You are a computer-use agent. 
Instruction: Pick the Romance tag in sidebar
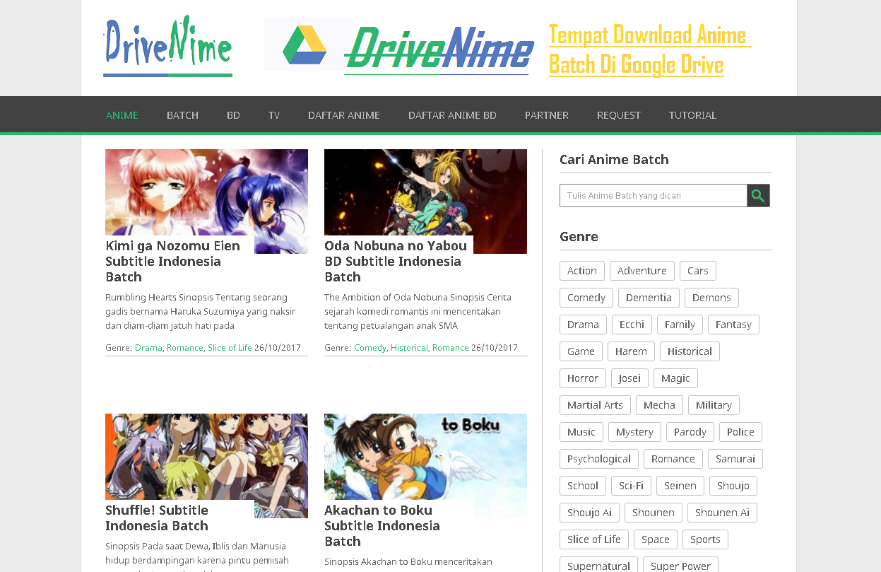point(673,459)
